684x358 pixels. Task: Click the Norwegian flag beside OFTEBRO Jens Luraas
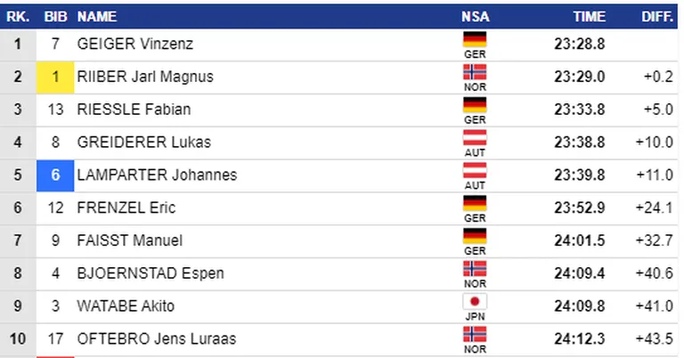475,335
